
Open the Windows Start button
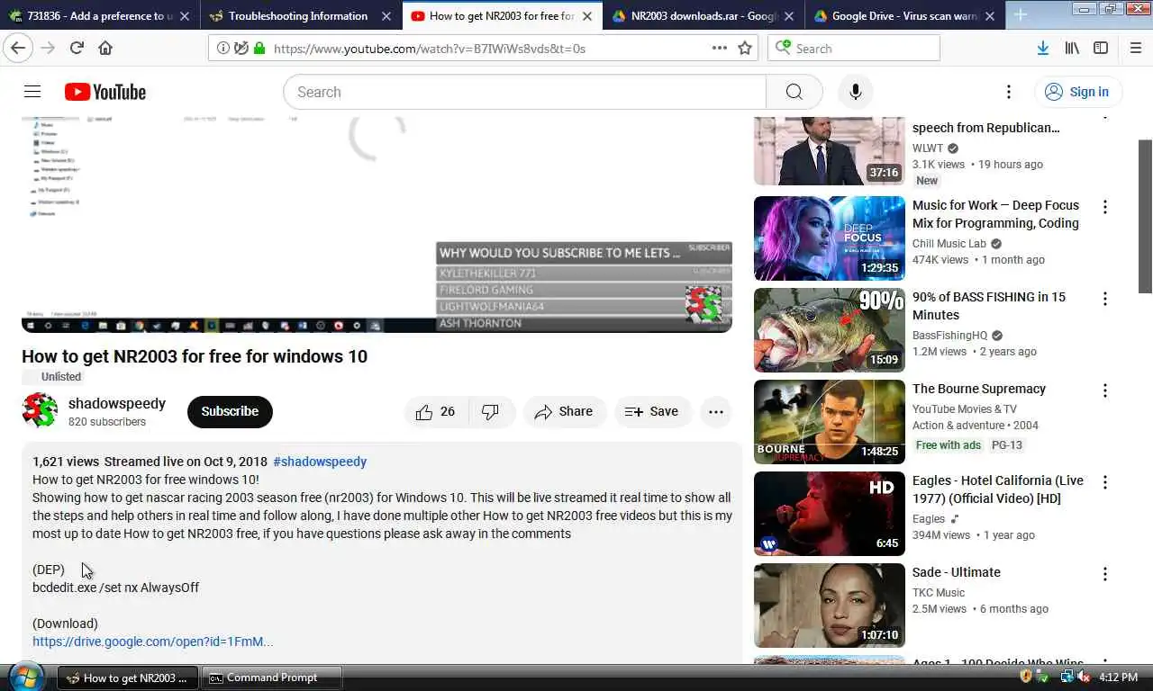26,678
